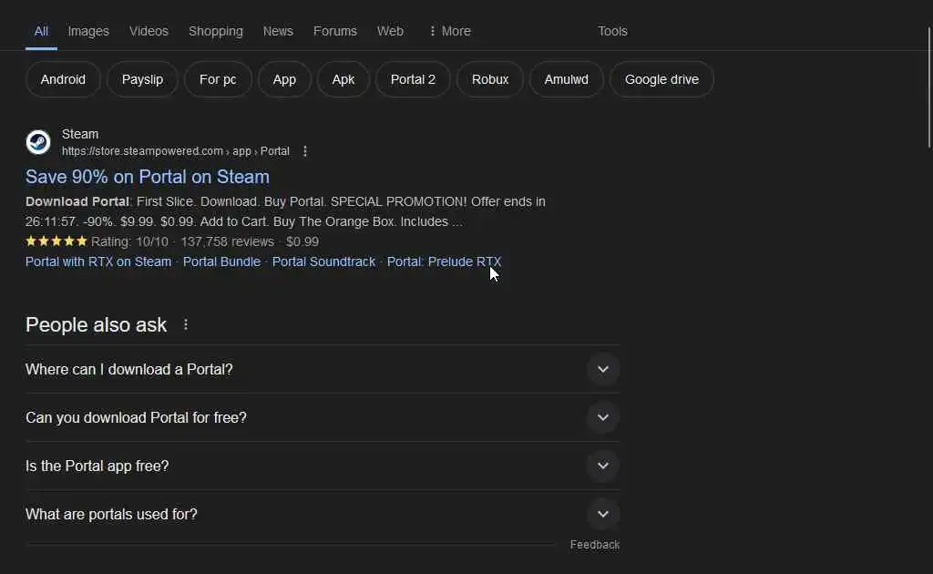This screenshot has height=574, width=933.
Task: Open the News tab
Action: coord(278,31)
